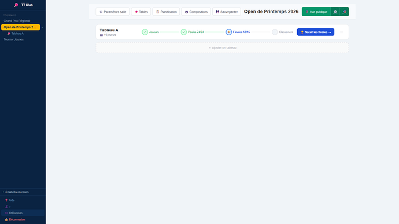Viewport: 399px width, 224px height.
Task: Click the Joueurs completed step circle
Action: [145, 32]
